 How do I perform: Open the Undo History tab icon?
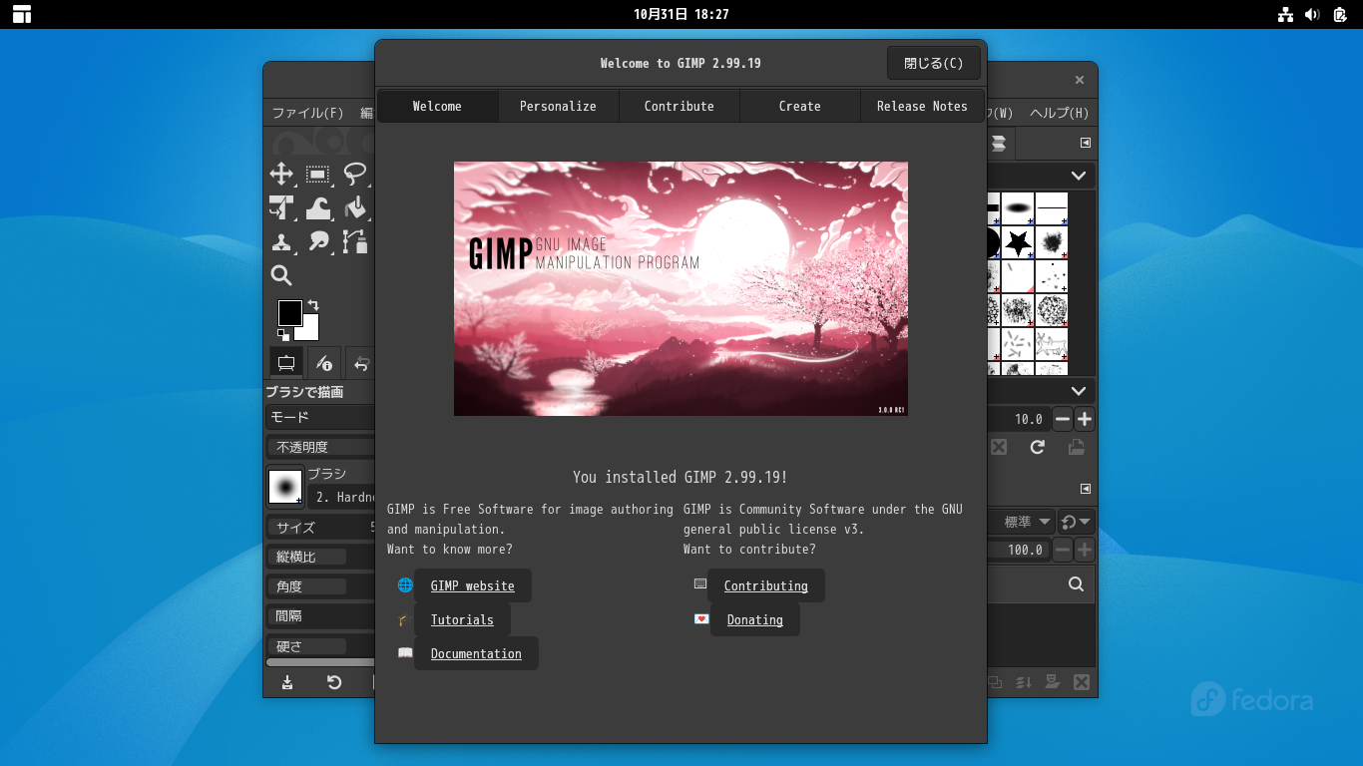[x=361, y=362]
